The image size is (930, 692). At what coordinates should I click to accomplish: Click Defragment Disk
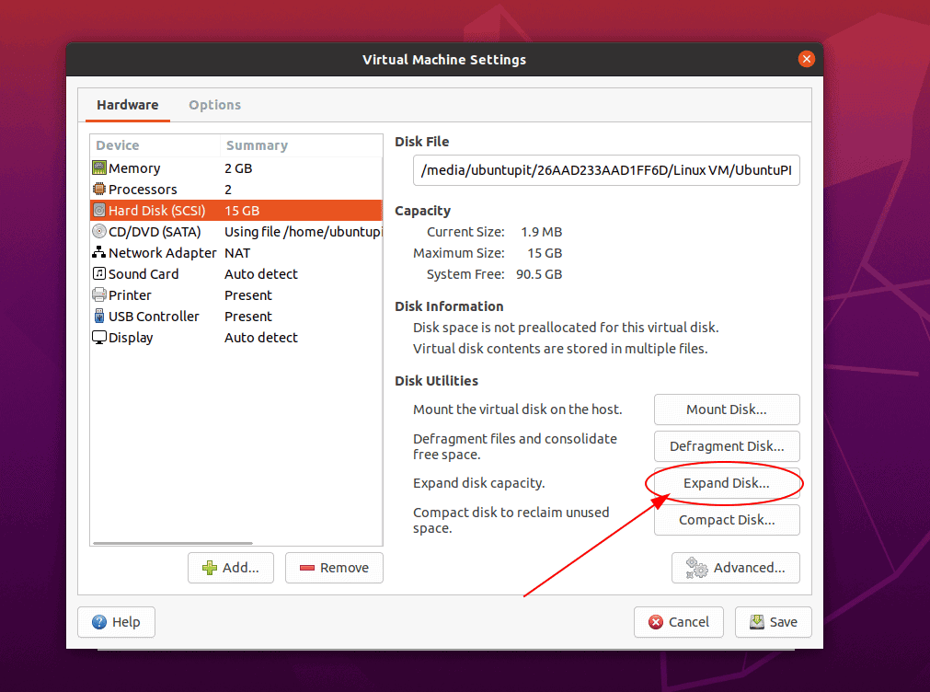pyautogui.click(x=726, y=446)
